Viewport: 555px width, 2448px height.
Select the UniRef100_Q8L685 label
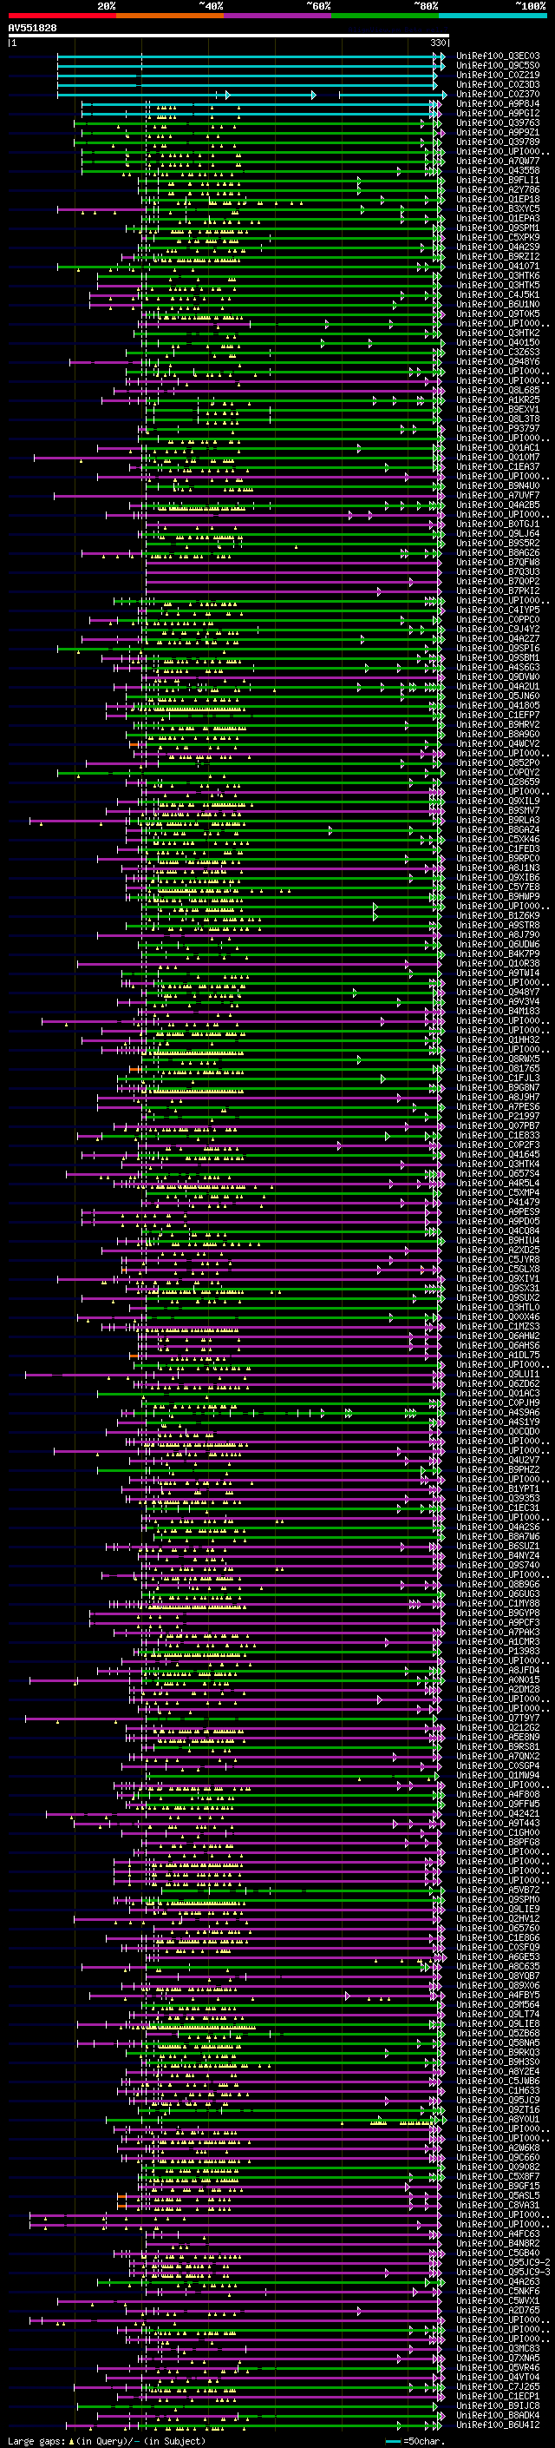click(498, 391)
